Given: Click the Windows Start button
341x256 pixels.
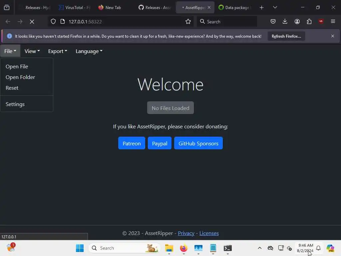Looking at the screenshot, I should 80,248.
